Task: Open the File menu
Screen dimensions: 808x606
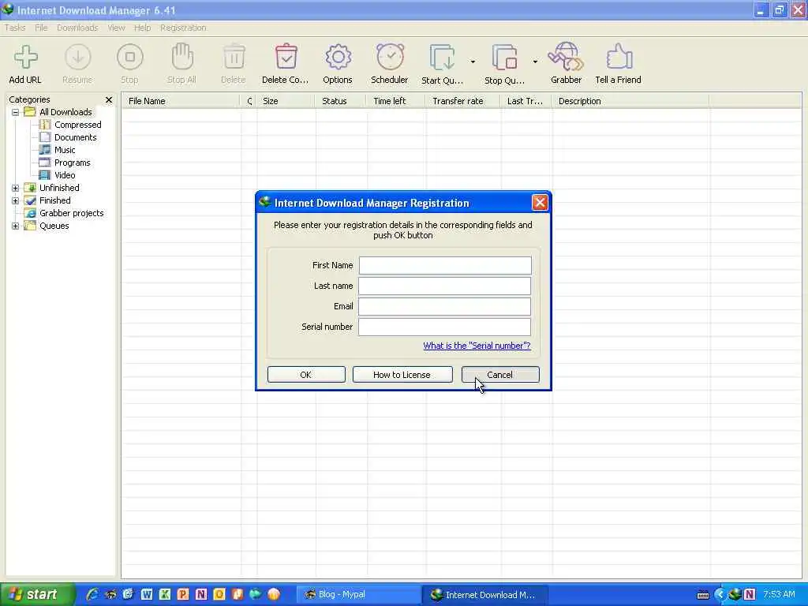Action: click(x=41, y=28)
